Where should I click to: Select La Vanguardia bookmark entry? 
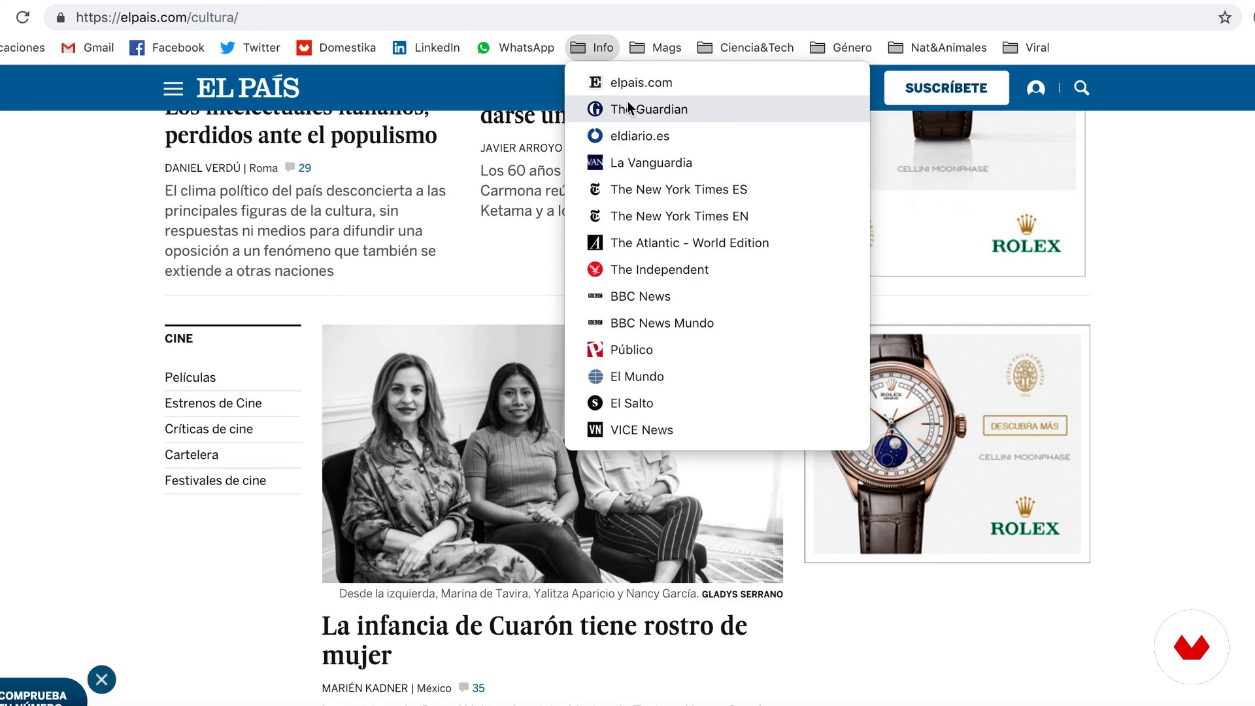[x=717, y=163]
